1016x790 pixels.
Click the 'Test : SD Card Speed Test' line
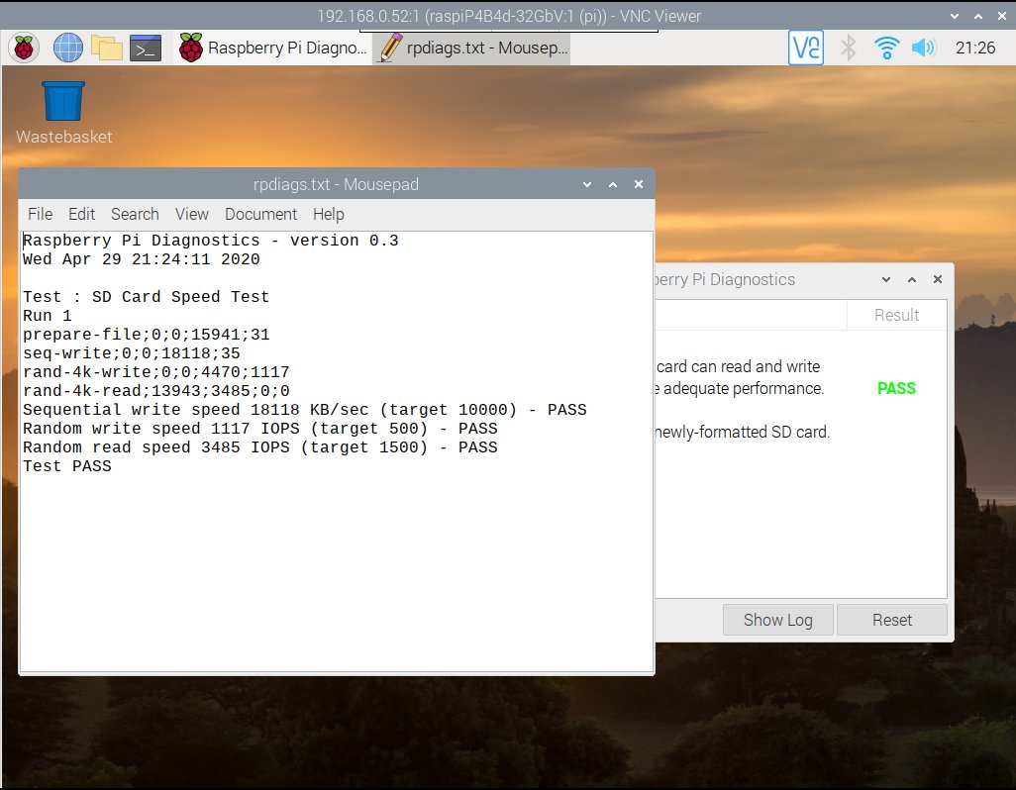146,297
